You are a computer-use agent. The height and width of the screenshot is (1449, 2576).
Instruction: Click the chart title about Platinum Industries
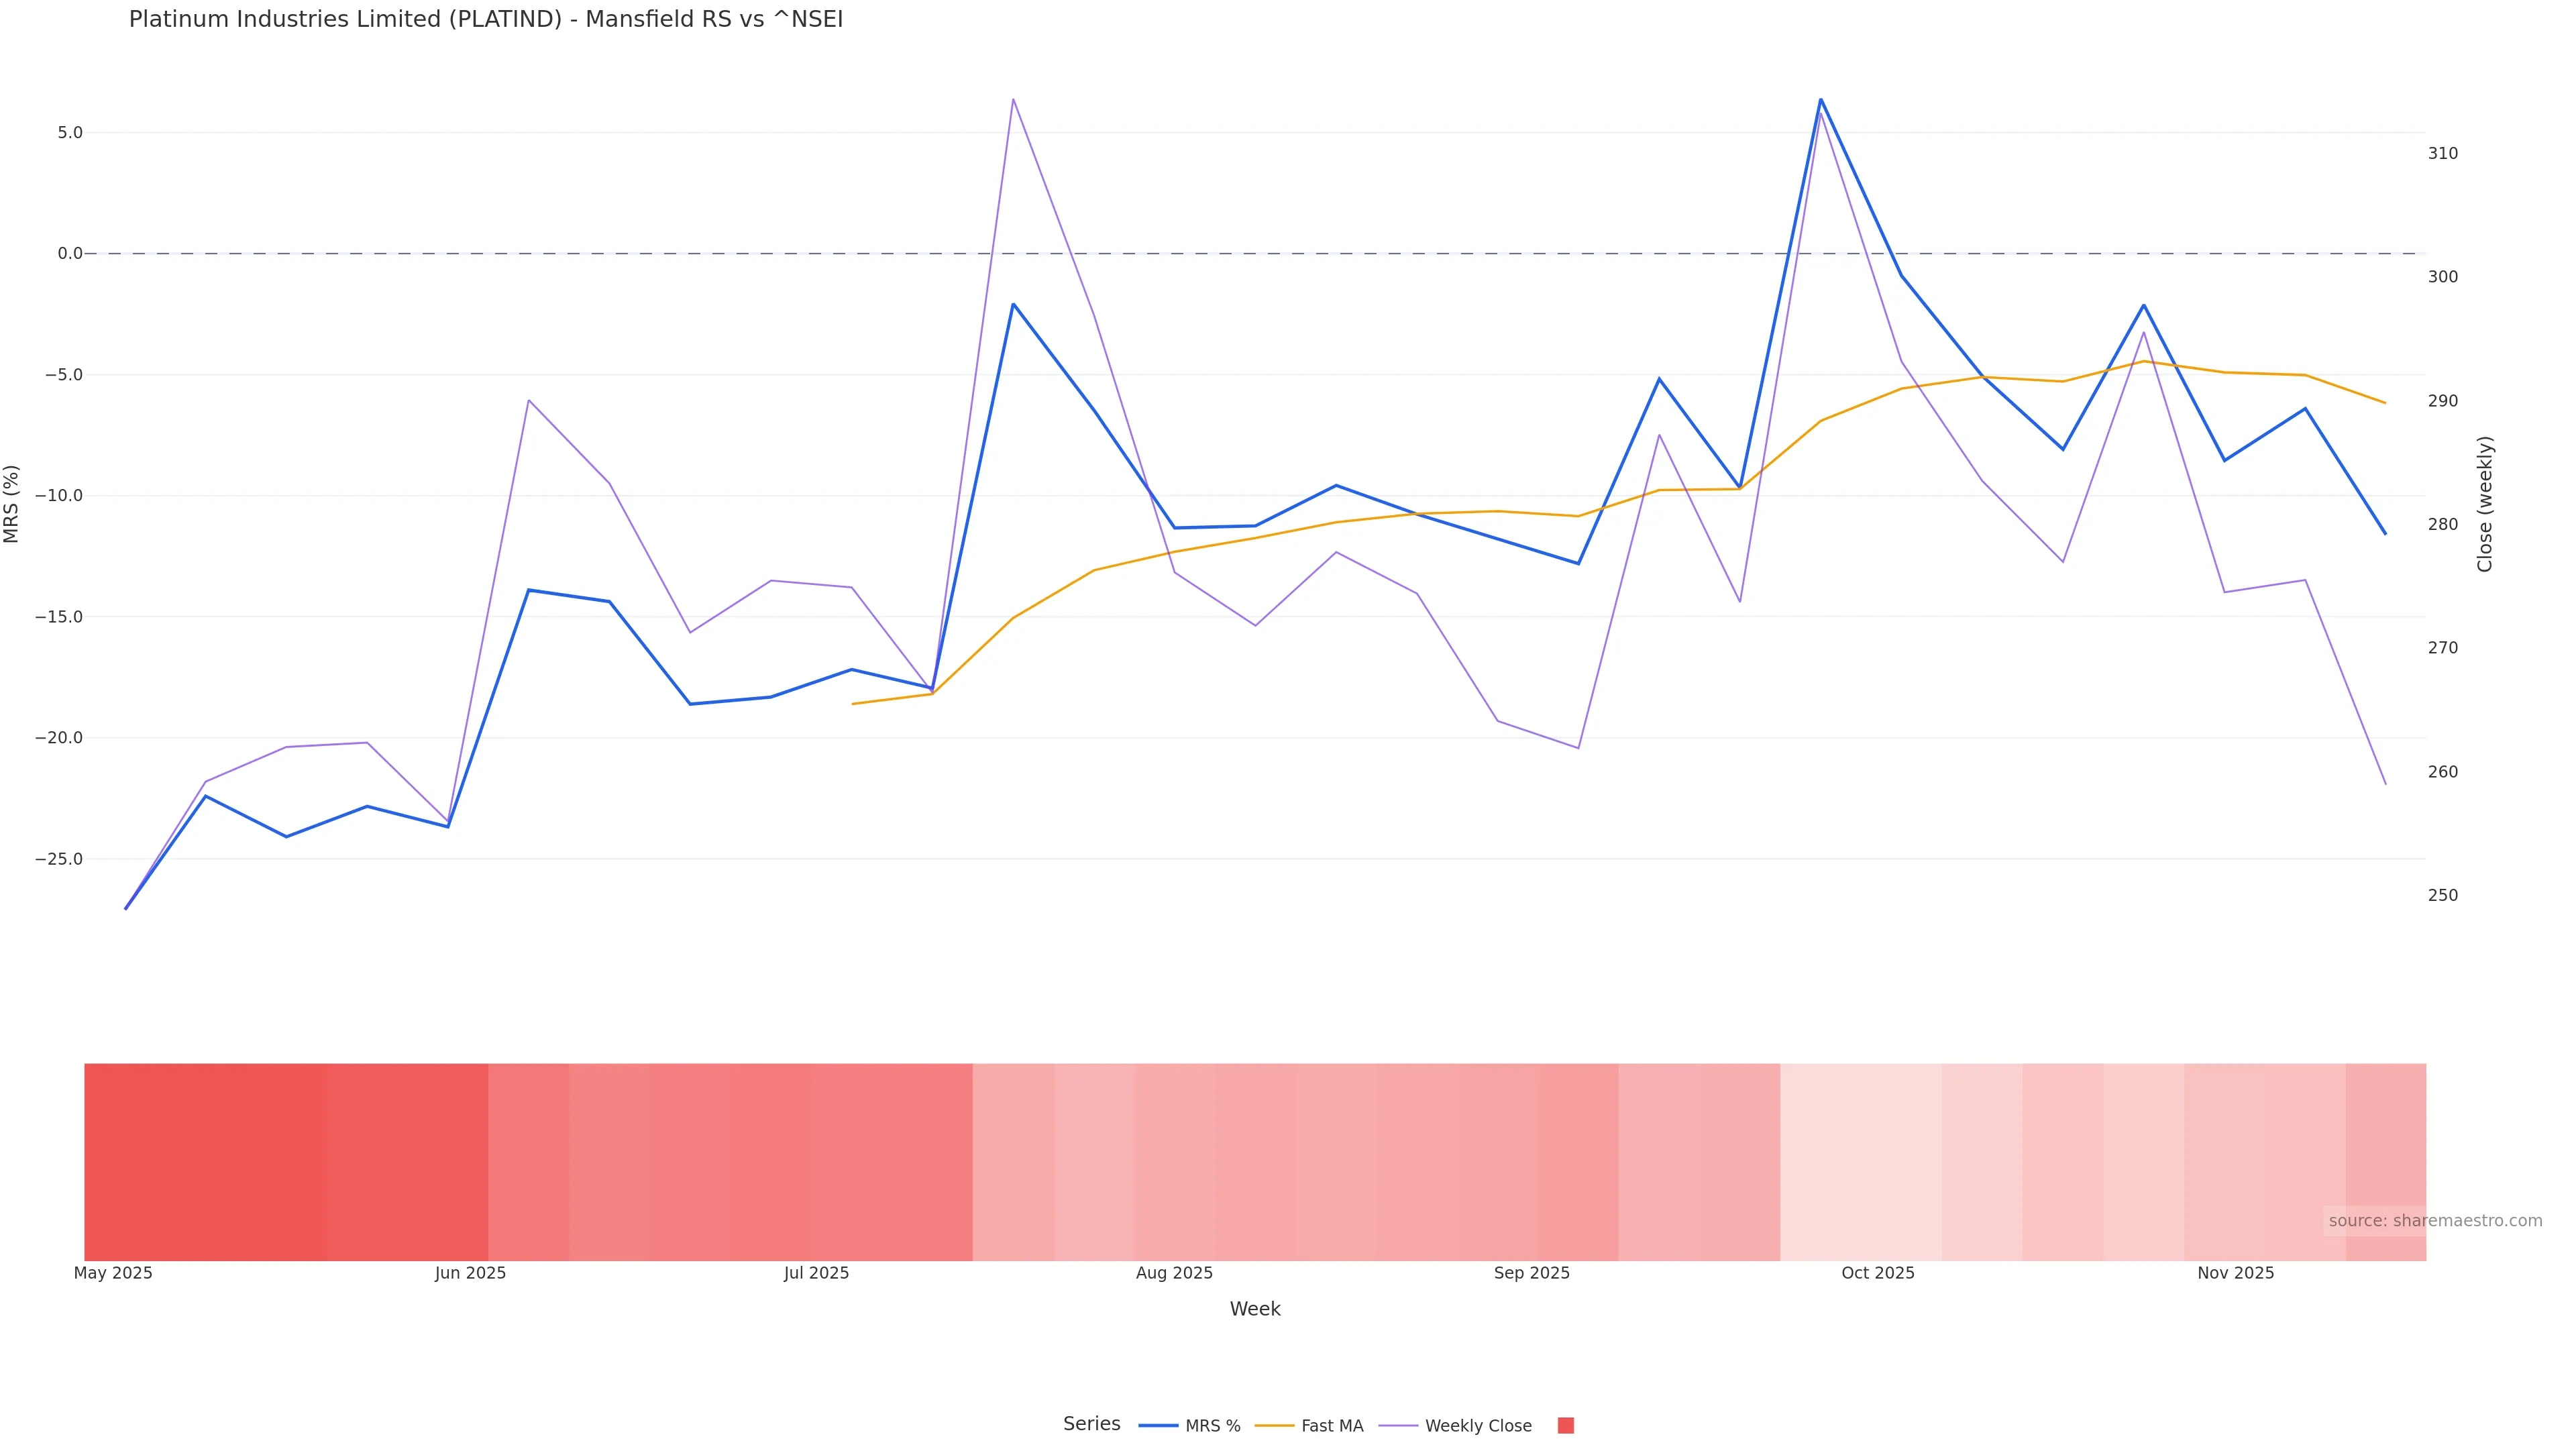[x=486, y=20]
